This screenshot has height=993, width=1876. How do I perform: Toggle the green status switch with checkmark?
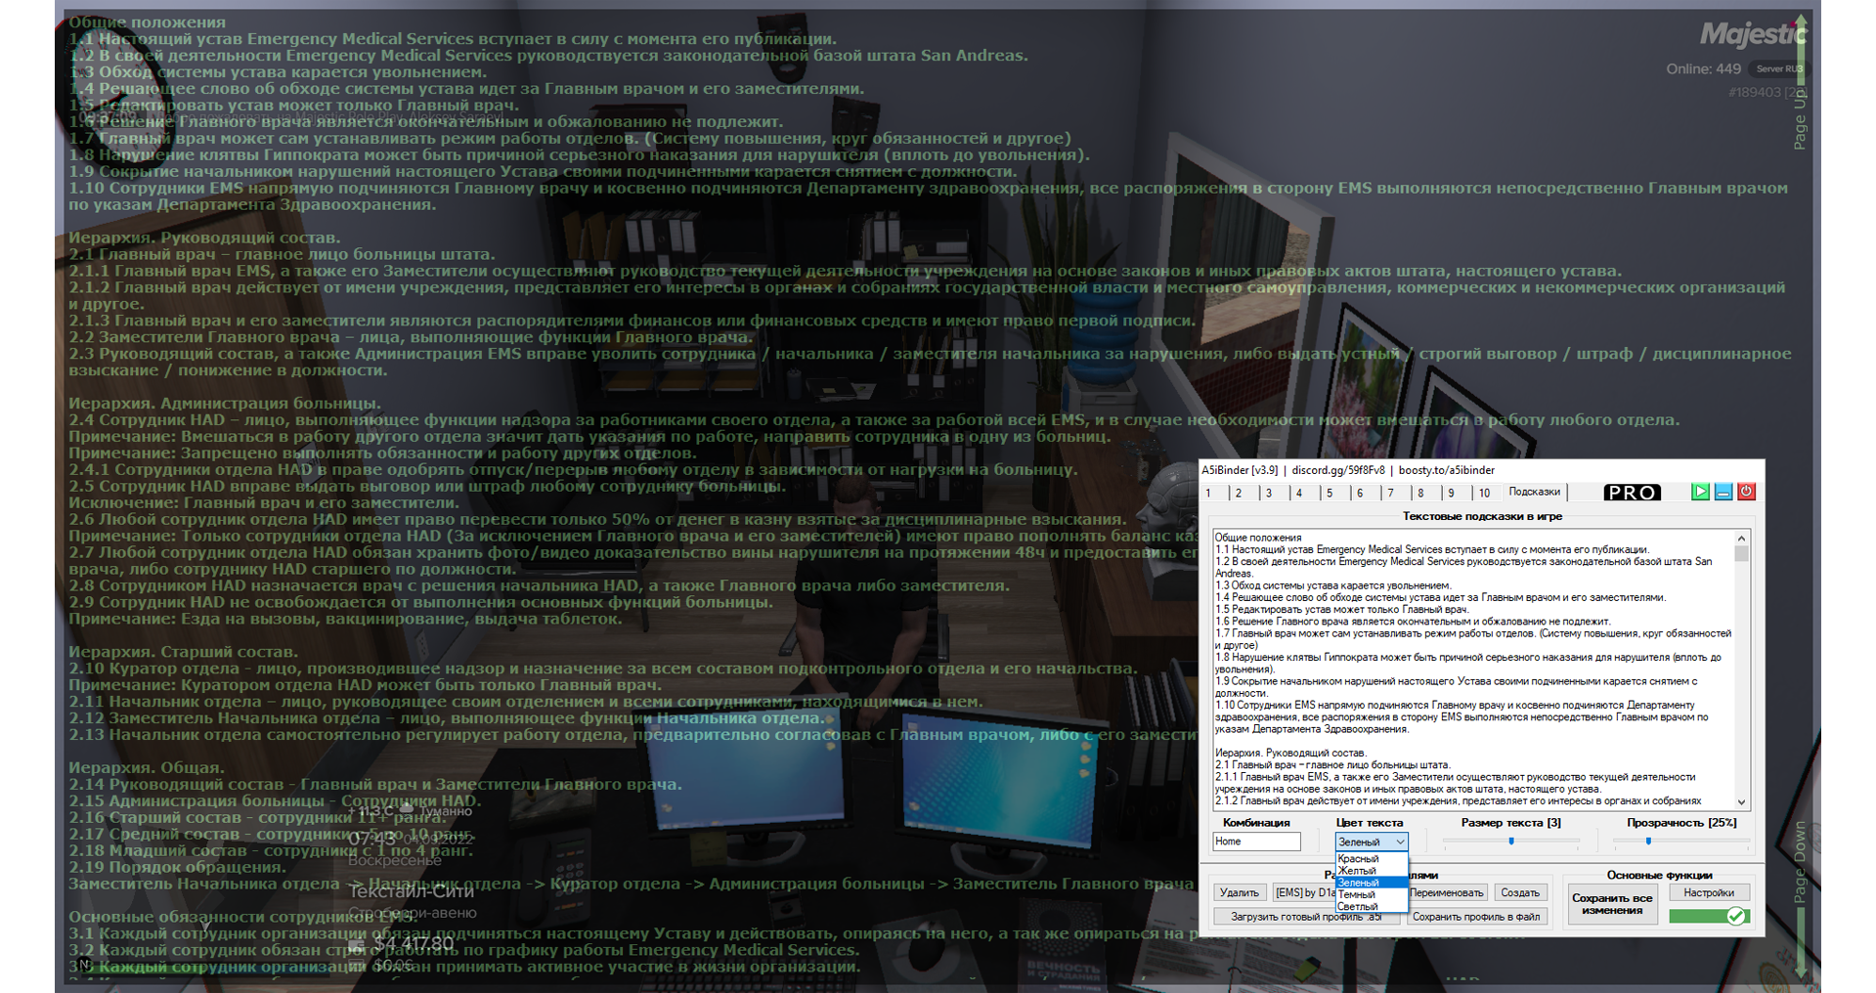tap(1709, 916)
